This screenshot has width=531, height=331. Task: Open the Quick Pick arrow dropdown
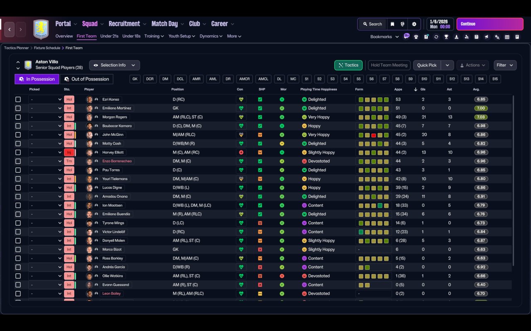pos(447,65)
